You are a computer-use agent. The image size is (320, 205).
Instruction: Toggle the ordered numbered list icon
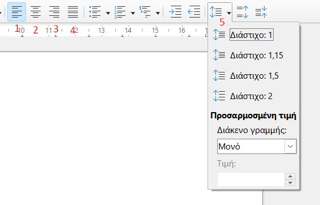(120, 12)
